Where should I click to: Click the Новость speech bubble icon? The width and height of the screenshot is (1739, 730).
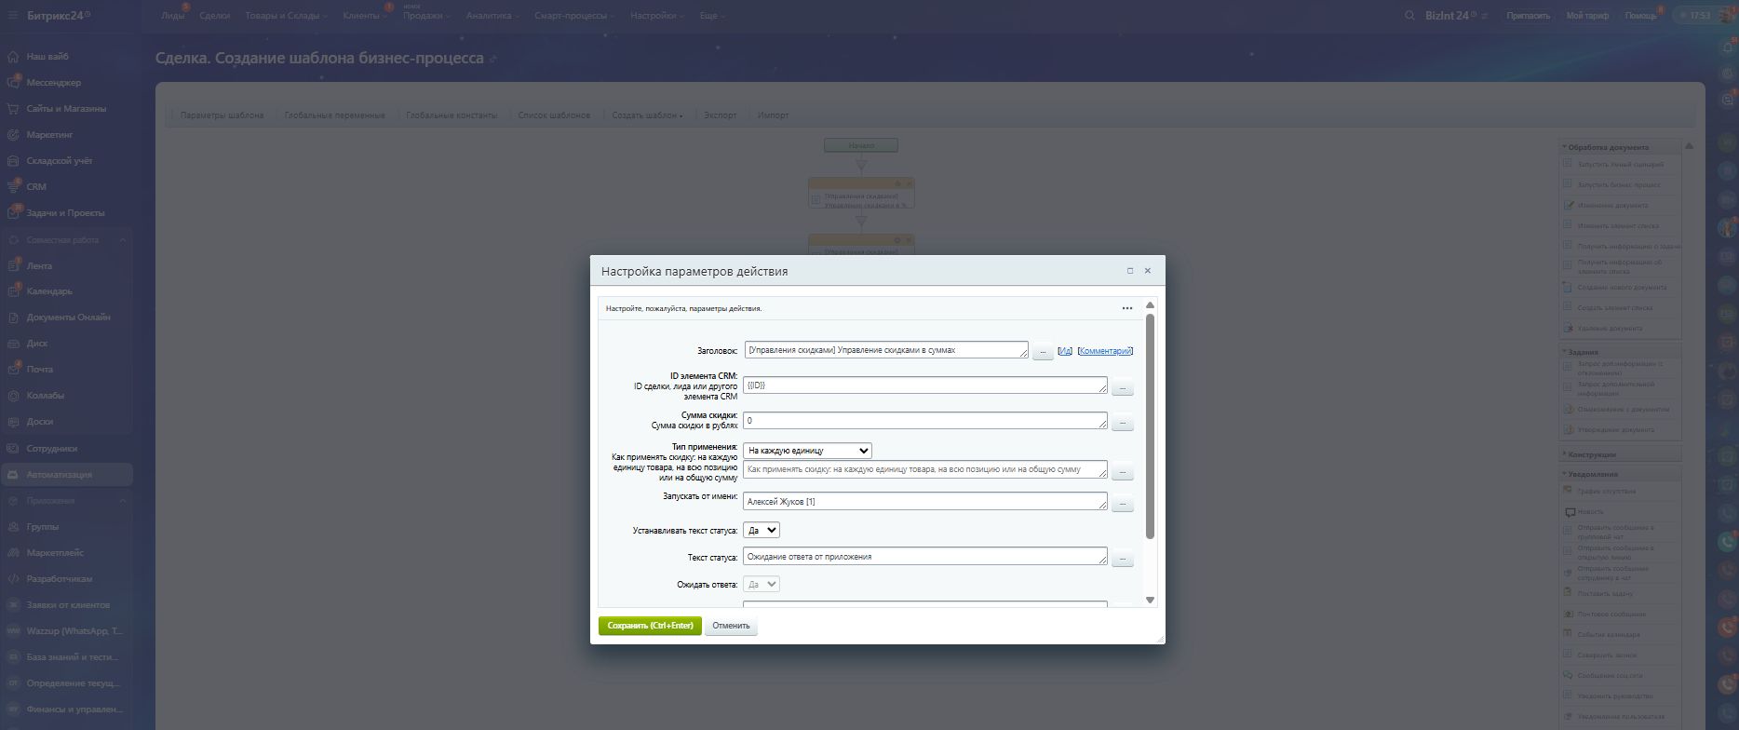click(1570, 512)
